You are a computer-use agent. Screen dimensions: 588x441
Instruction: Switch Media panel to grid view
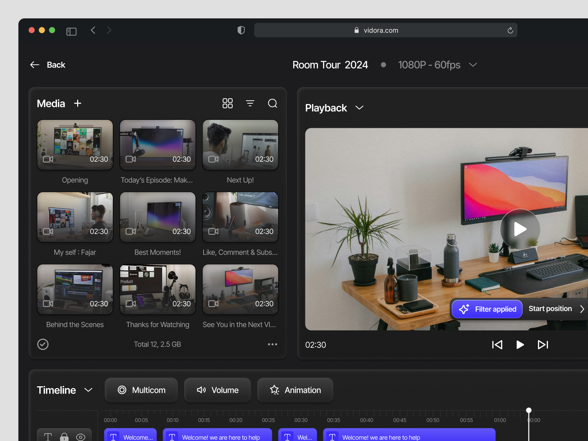pos(227,103)
